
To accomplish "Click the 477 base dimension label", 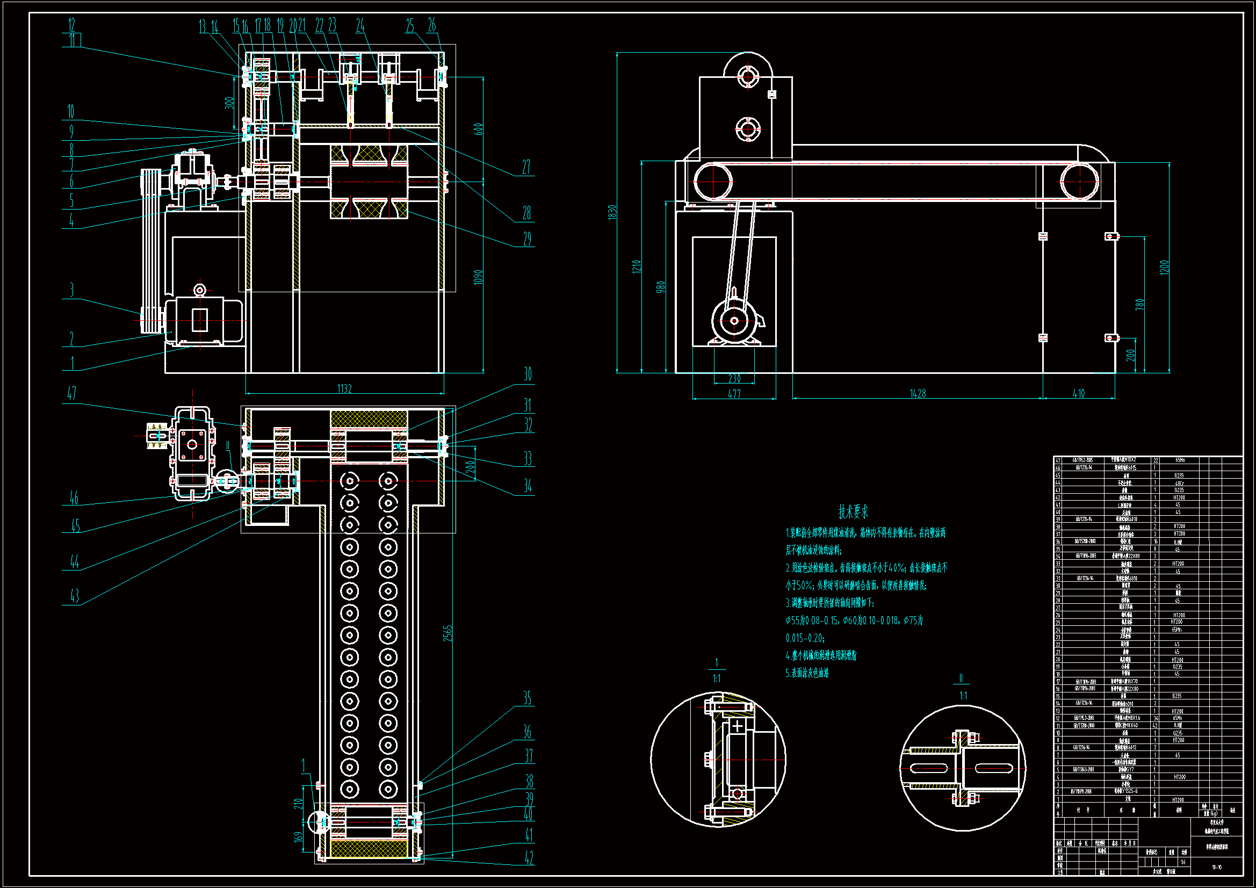I will (x=734, y=393).
